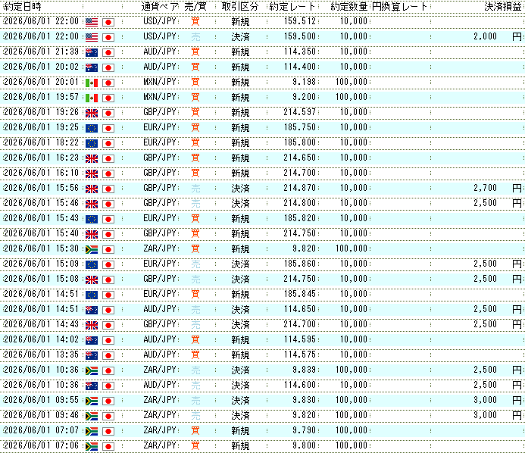Select the rate value 214.650

[x=300, y=158]
